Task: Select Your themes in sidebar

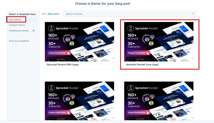Action: point(15,20)
